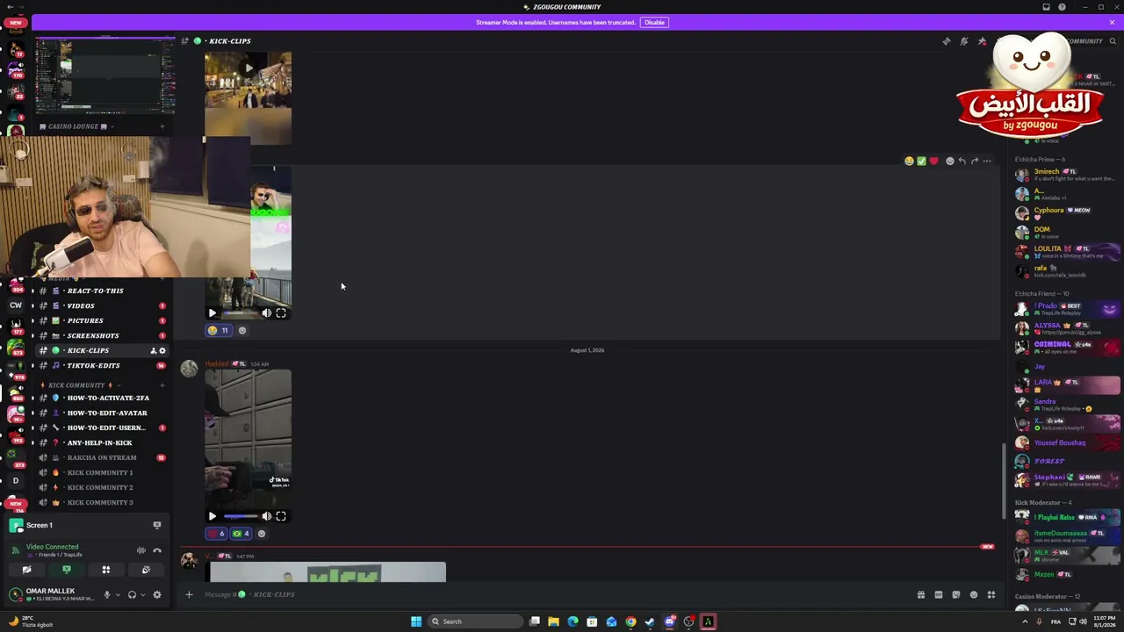
Task: Enter fullscreen on the Hadded video clip
Action: coord(281,516)
